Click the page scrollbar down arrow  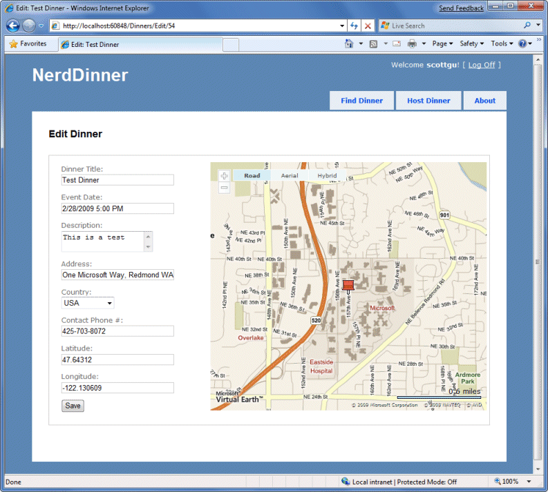[x=538, y=469]
